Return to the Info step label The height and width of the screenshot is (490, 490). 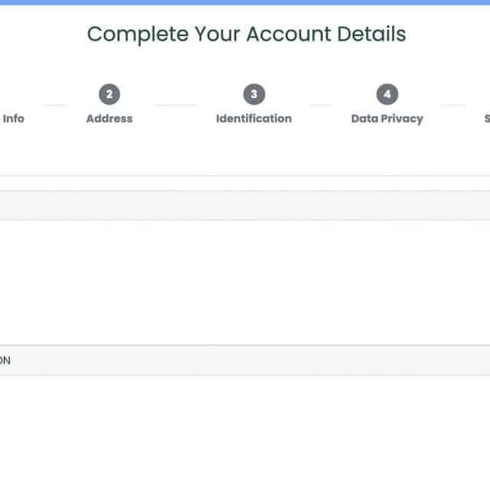tap(13, 119)
